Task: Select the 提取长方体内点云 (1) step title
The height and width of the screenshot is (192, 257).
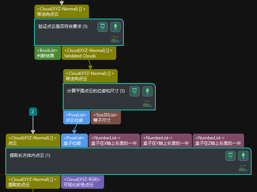Action: coord(30,155)
